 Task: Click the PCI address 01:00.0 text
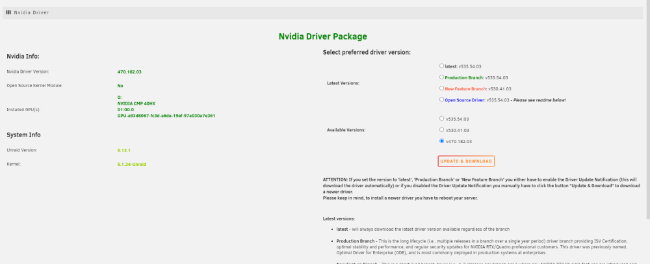[125, 109]
